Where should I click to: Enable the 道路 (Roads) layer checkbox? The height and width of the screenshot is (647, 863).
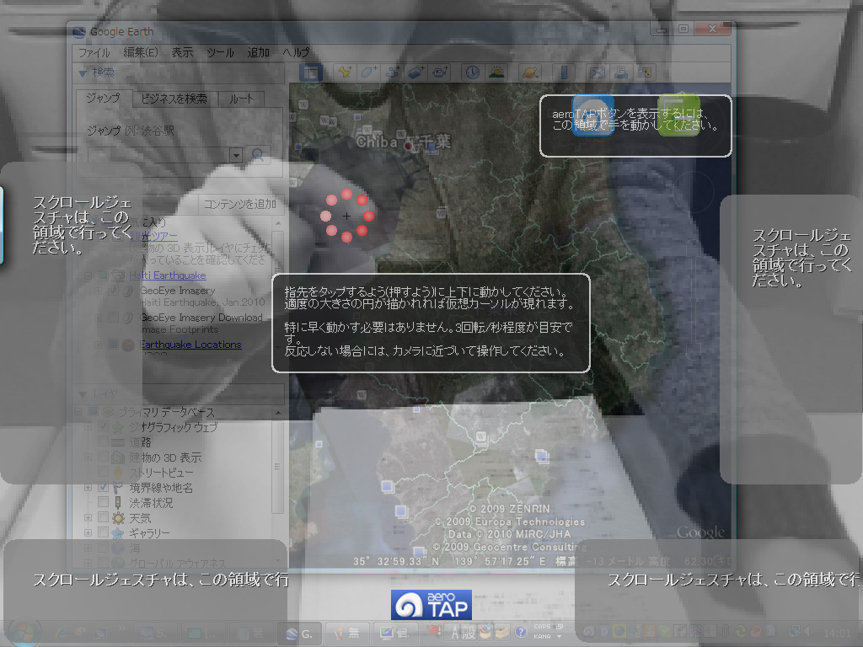point(103,441)
